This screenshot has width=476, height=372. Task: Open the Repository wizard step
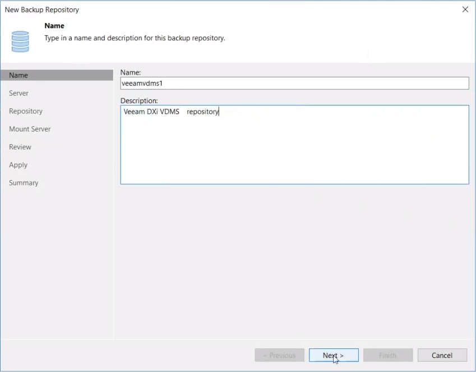pos(26,111)
